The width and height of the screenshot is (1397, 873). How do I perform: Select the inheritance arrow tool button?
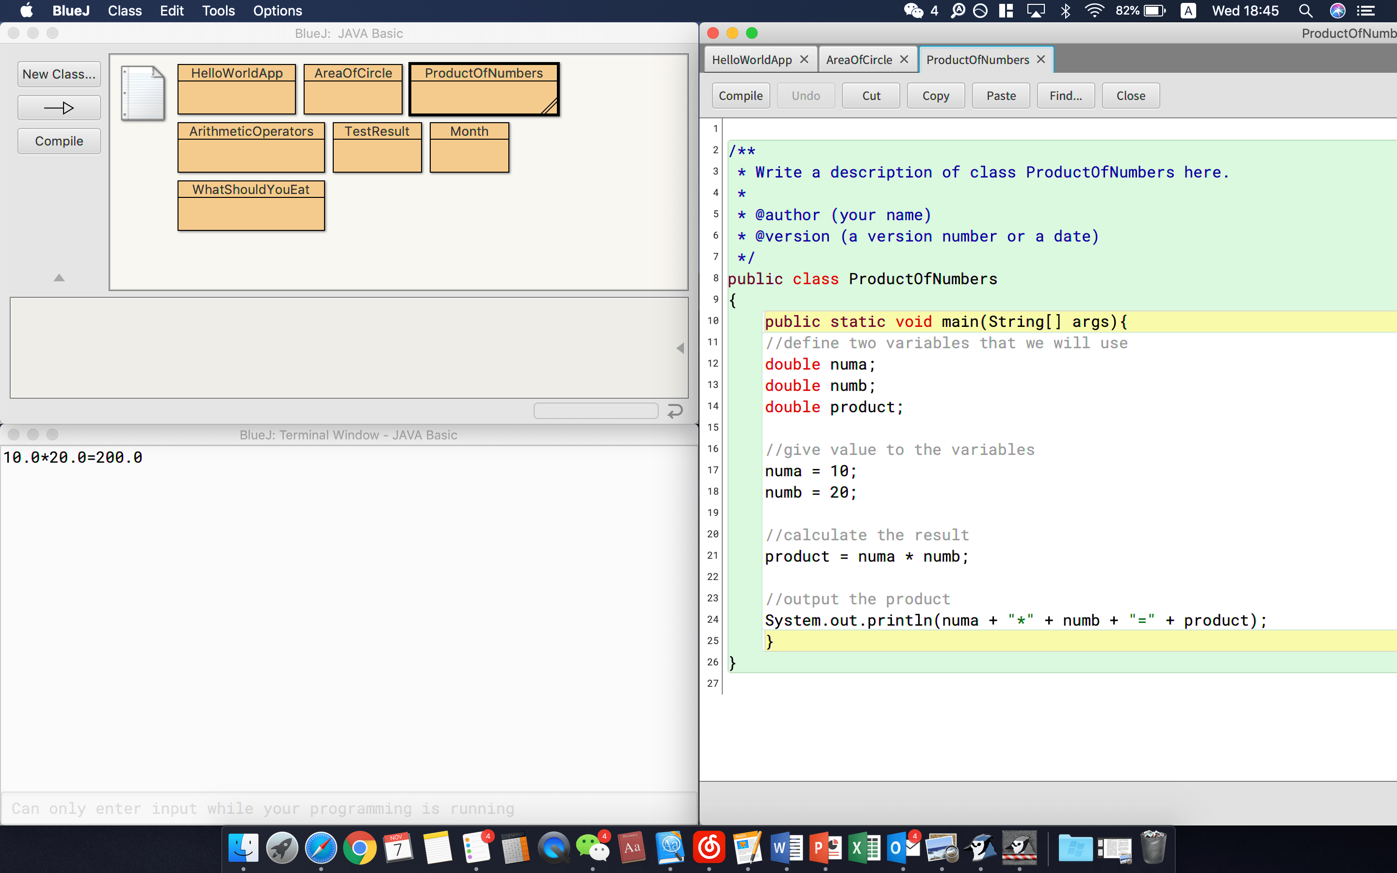[59, 108]
